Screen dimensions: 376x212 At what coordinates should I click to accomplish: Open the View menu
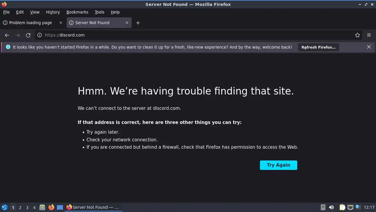tap(35, 12)
